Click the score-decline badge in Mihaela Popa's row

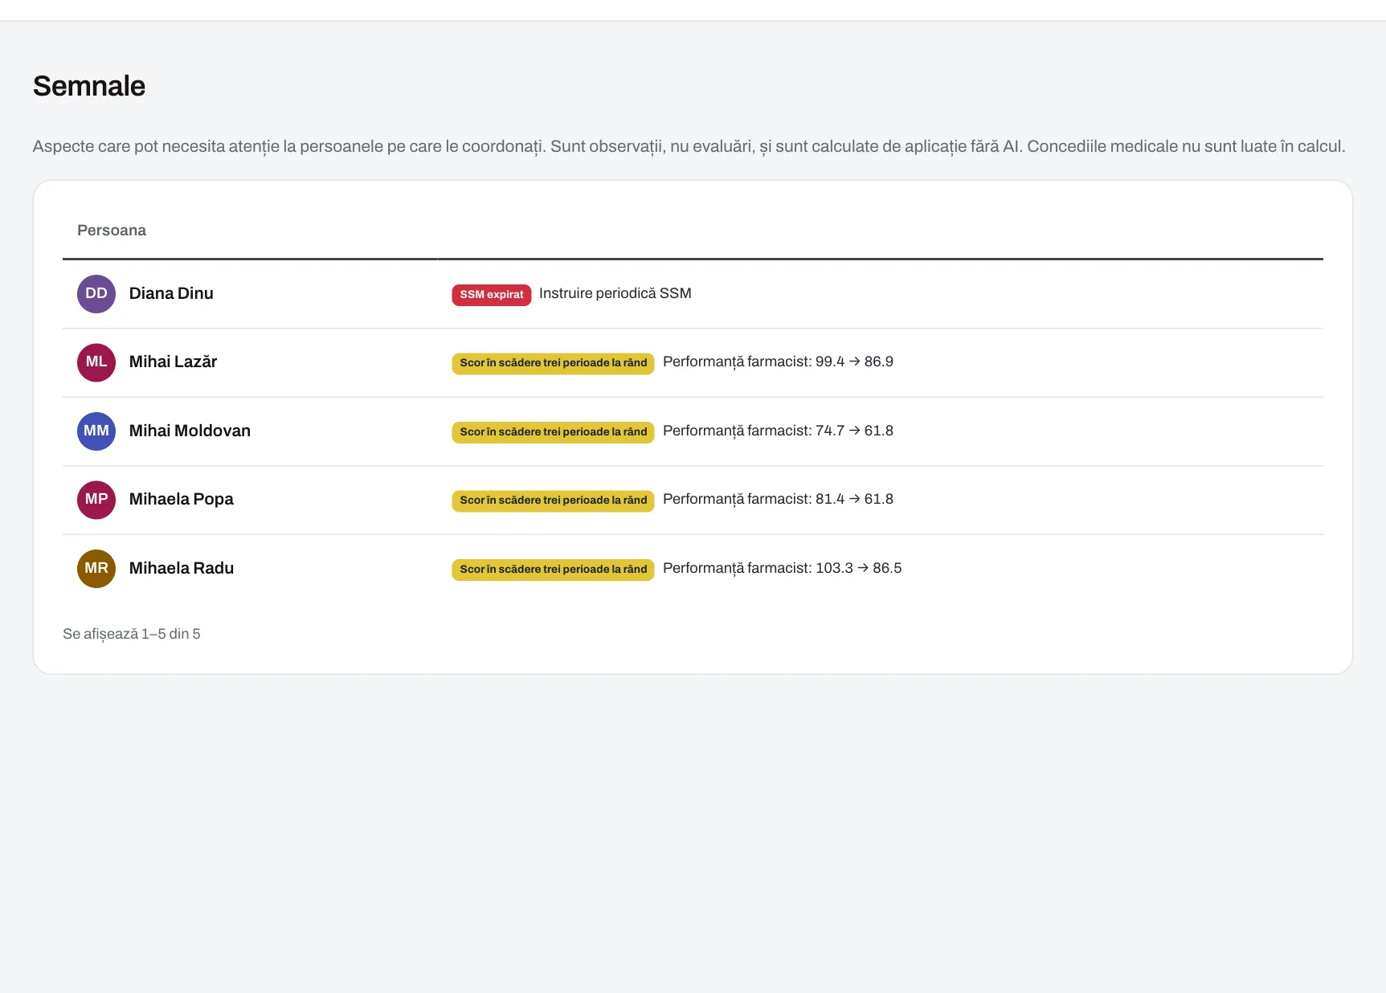click(554, 501)
